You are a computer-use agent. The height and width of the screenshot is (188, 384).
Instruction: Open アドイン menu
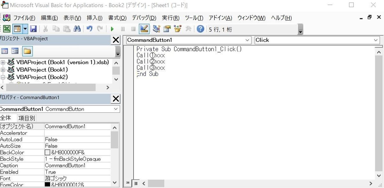point(220,18)
